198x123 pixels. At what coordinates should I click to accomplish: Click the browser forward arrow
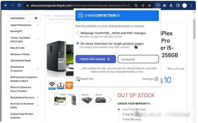(13, 5)
